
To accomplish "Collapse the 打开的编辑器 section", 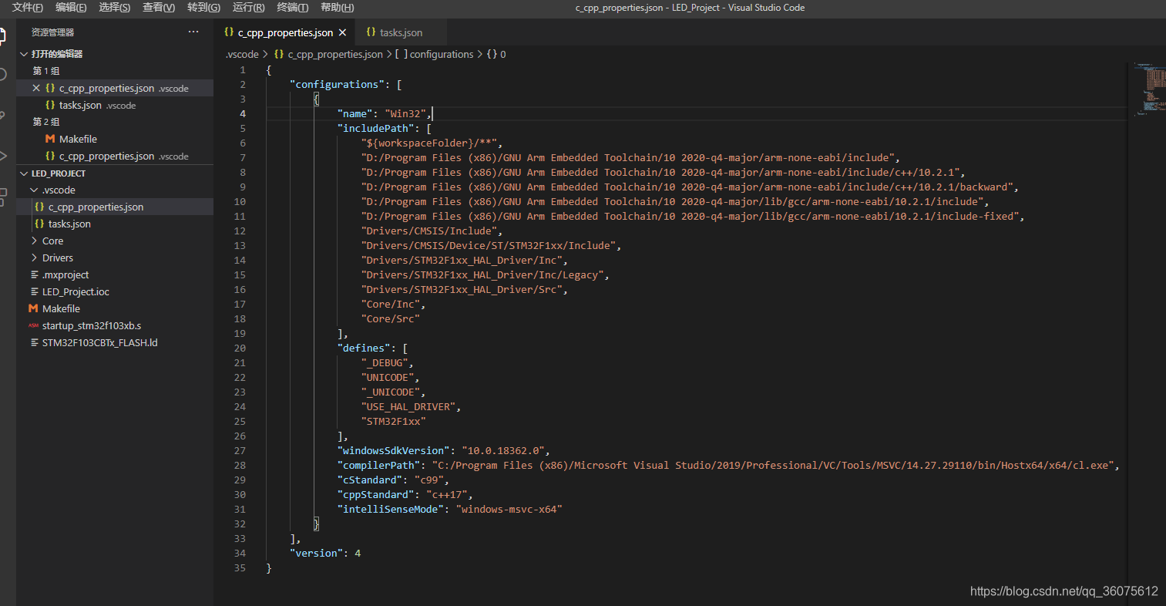I will [x=24, y=54].
